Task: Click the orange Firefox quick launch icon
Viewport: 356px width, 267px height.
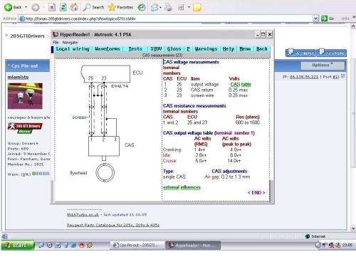Action: tap(81, 245)
